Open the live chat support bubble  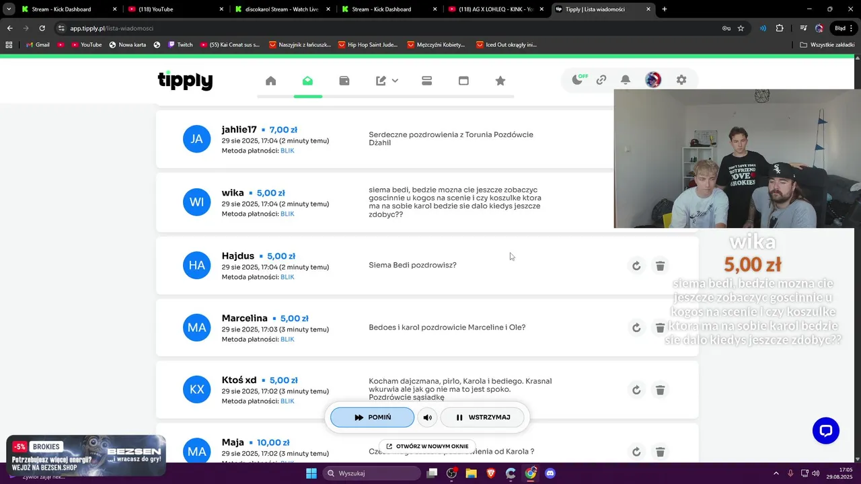click(825, 430)
